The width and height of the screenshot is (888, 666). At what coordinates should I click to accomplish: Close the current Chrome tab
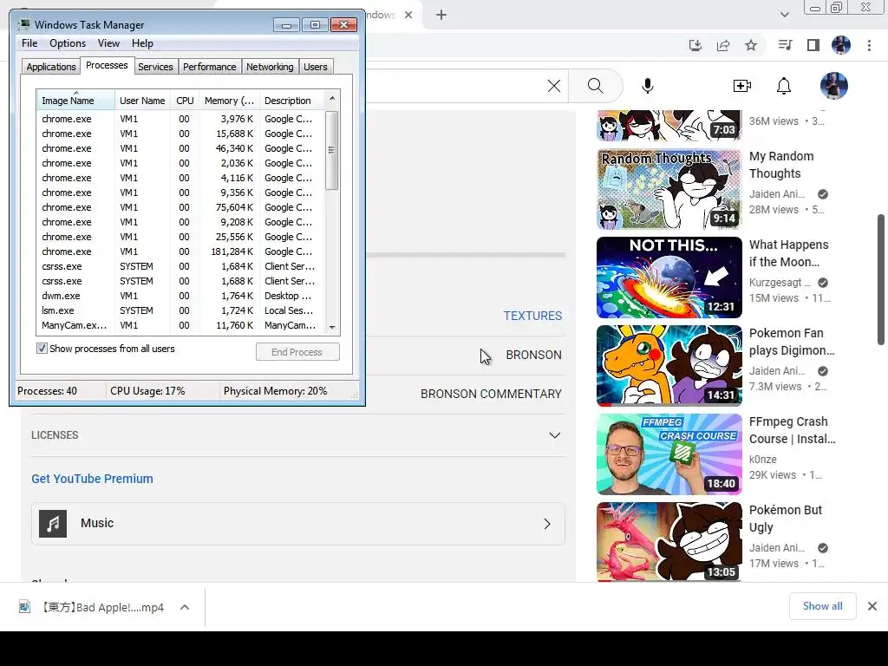tap(408, 15)
